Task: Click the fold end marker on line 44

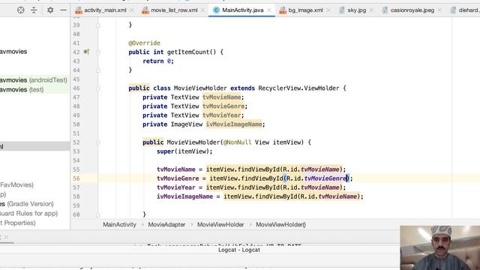Action: 98,70
